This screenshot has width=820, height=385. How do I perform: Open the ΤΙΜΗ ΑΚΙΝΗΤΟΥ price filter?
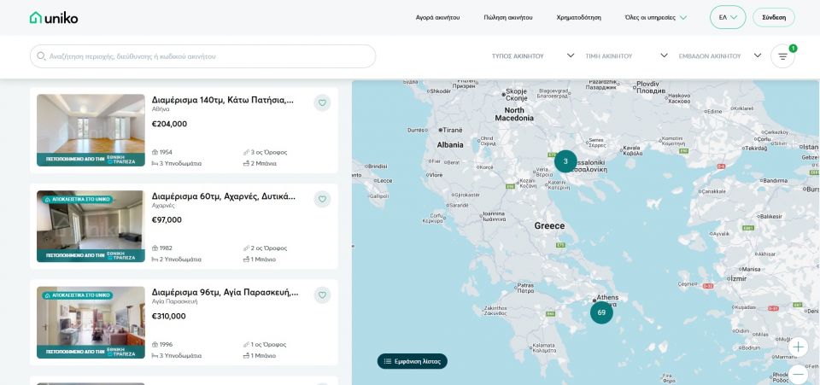coord(625,56)
